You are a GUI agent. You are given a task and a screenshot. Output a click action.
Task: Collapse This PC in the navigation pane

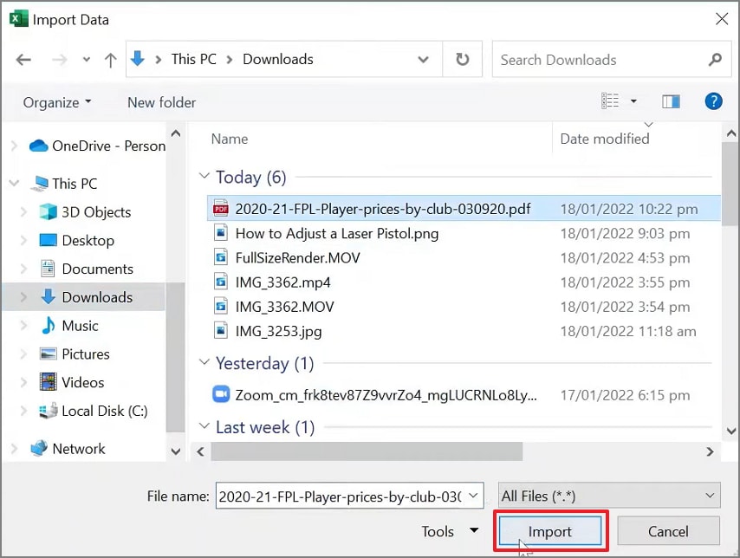[x=14, y=183]
